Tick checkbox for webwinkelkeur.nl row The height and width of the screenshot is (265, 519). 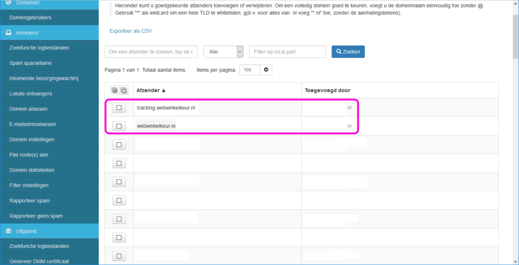(x=119, y=126)
